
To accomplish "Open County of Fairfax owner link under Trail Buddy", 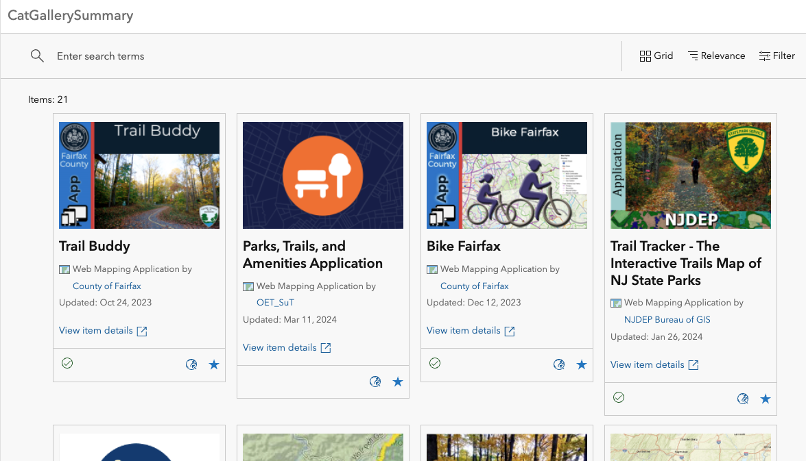I will (x=107, y=286).
